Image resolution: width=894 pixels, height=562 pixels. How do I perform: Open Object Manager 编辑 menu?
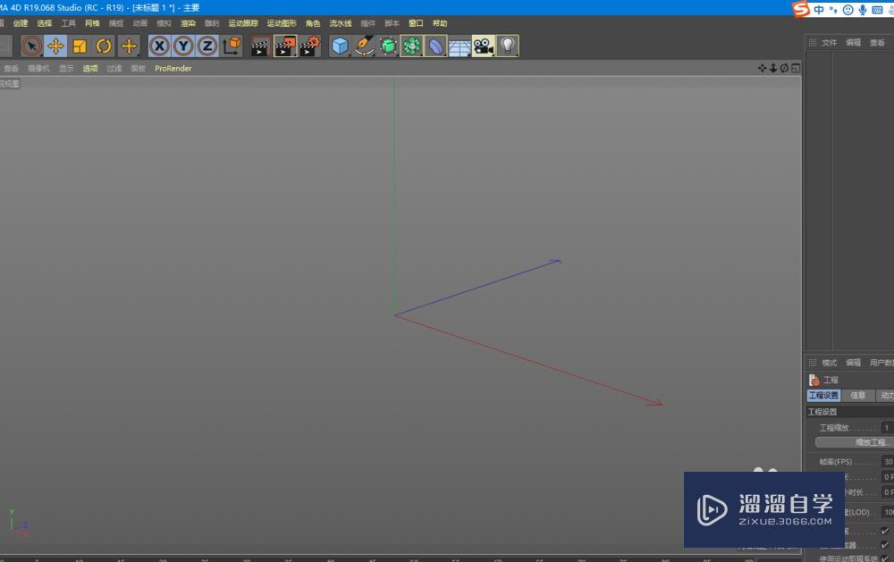pos(854,43)
